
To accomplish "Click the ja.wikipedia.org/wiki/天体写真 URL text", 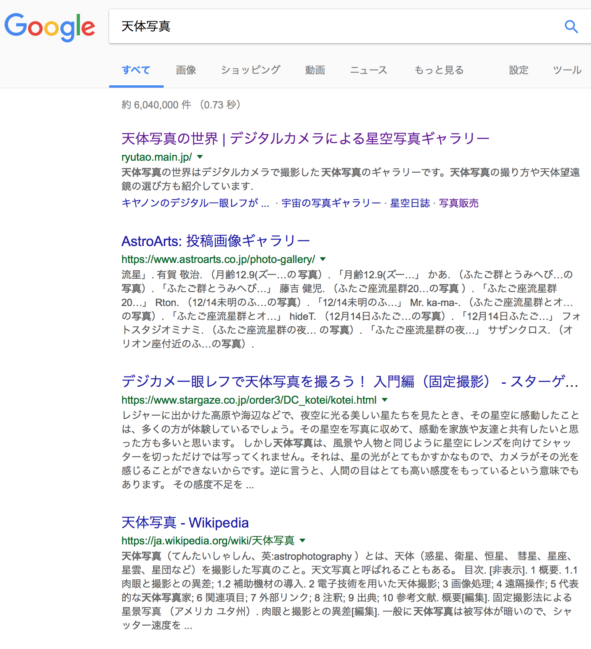I will [x=208, y=541].
